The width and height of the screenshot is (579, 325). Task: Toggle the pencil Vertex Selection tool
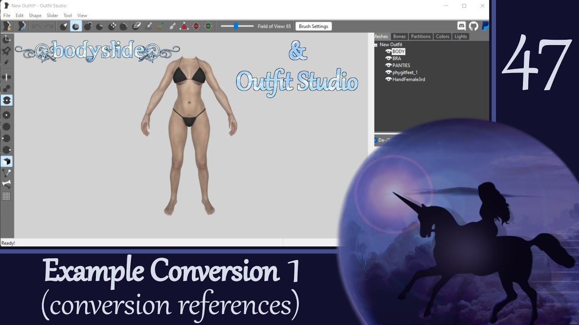pyautogui.click(x=6, y=63)
